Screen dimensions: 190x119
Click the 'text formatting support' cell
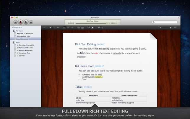pos(93,103)
